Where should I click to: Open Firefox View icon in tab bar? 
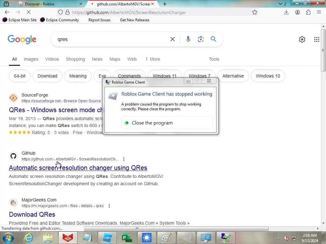[x=6, y=4]
